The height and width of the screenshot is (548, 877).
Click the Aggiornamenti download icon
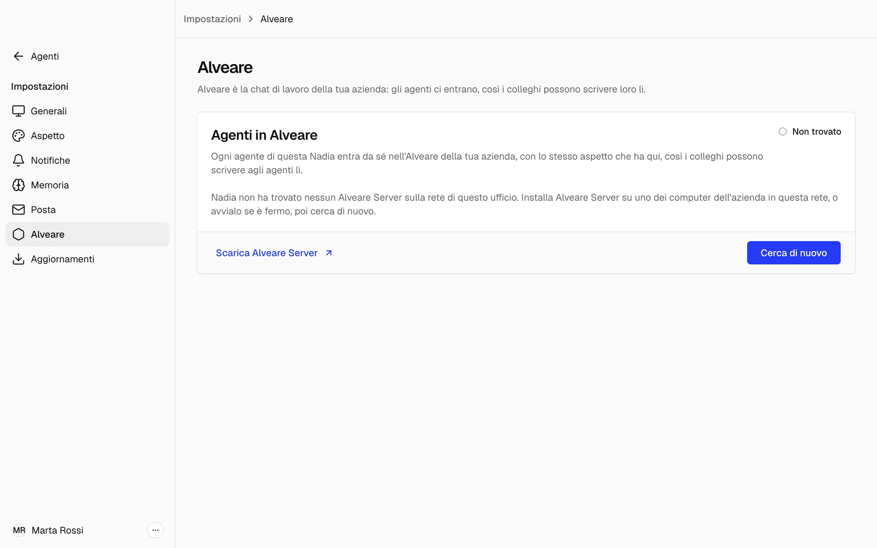pos(18,259)
